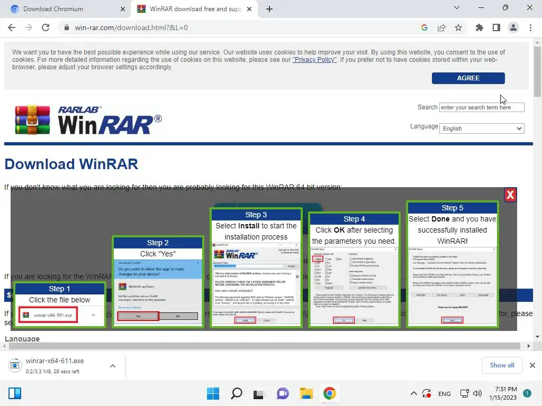Image resolution: width=542 pixels, height=406 pixels.
Task: Close the WinRAR download tab
Action: [249, 9]
